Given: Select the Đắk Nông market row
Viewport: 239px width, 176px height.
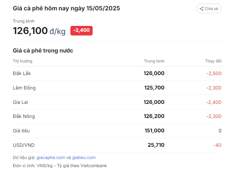Looking at the screenshot, I should tap(117, 116).
